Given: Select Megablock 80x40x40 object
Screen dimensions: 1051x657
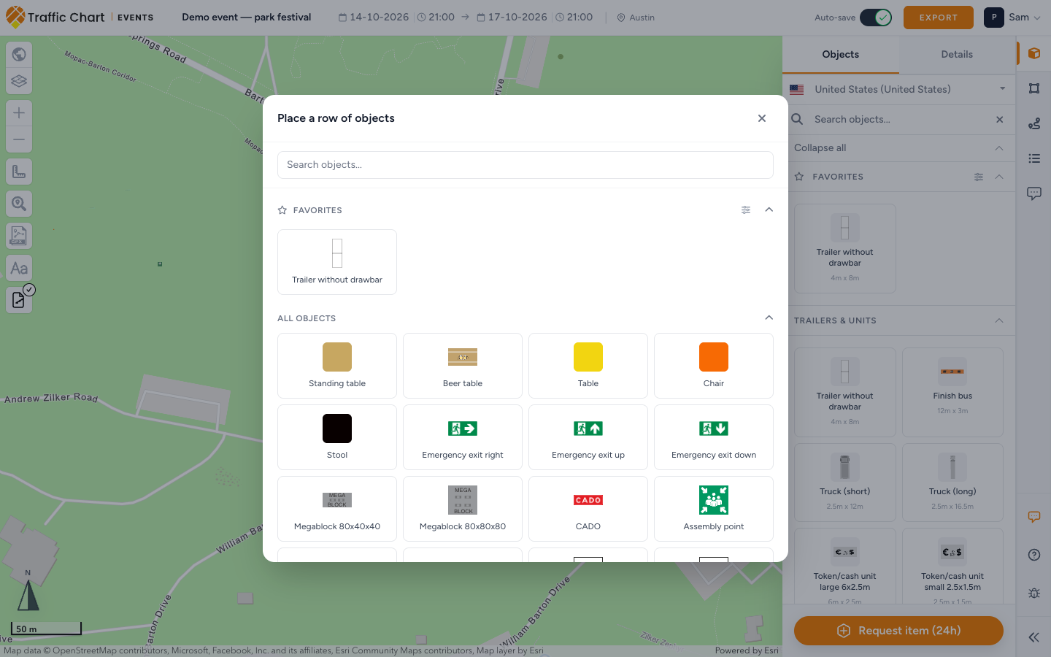Looking at the screenshot, I should click(337, 509).
